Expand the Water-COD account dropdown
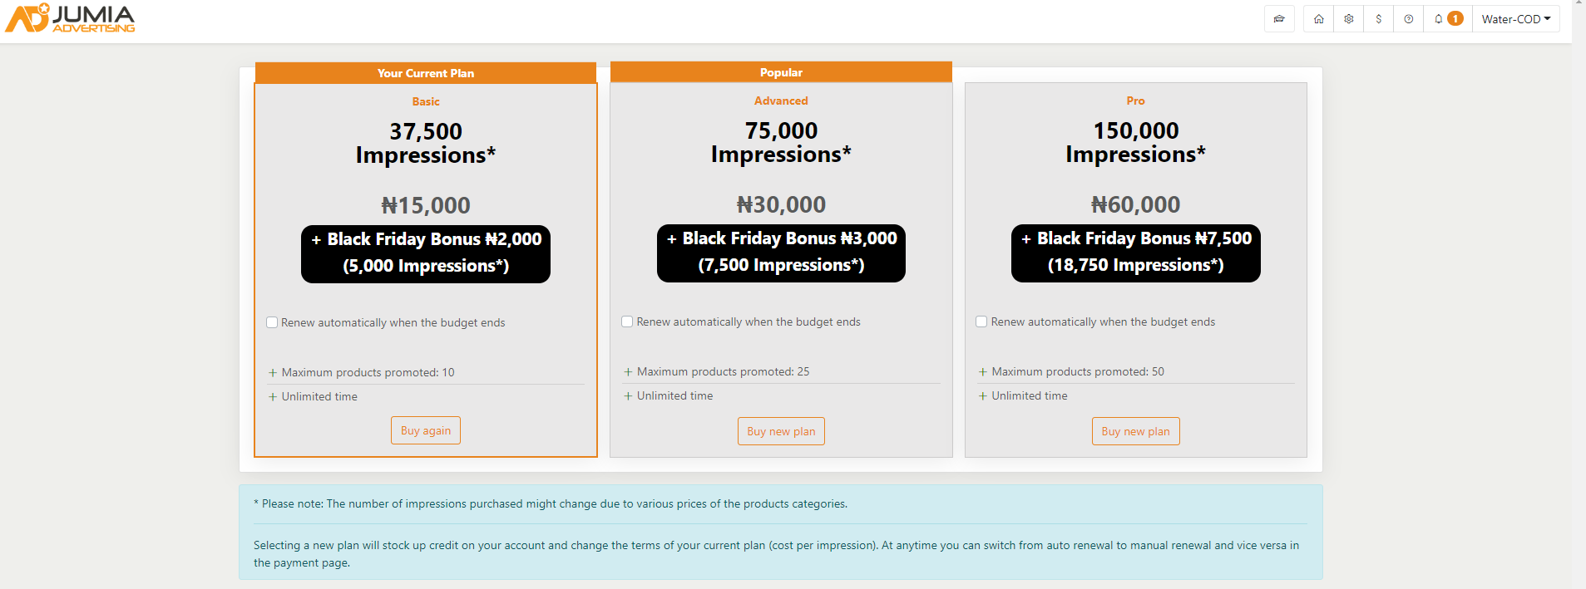Viewport: 1586px width, 589px height. click(1515, 19)
